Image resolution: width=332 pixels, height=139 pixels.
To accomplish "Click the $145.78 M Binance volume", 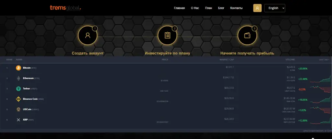I will coord(289,98).
